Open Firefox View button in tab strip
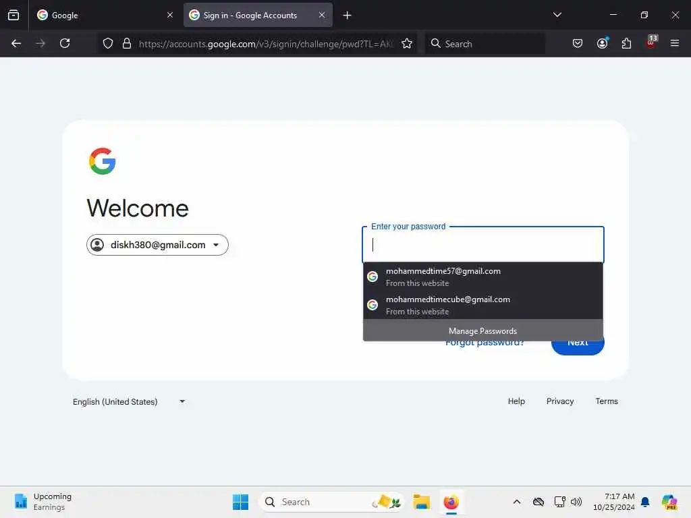691x518 pixels. (13, 15)
